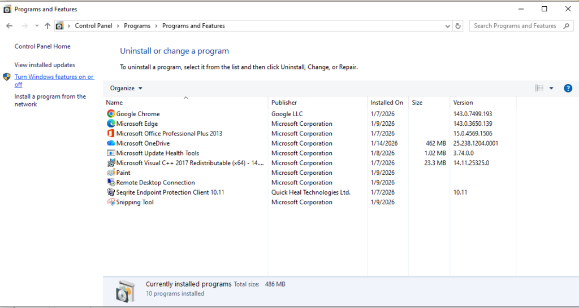Go up one level with up arrow
Image resolution: width=579 pixels, height=308 pixels.
pyautogui.click(x=47, y=26)
